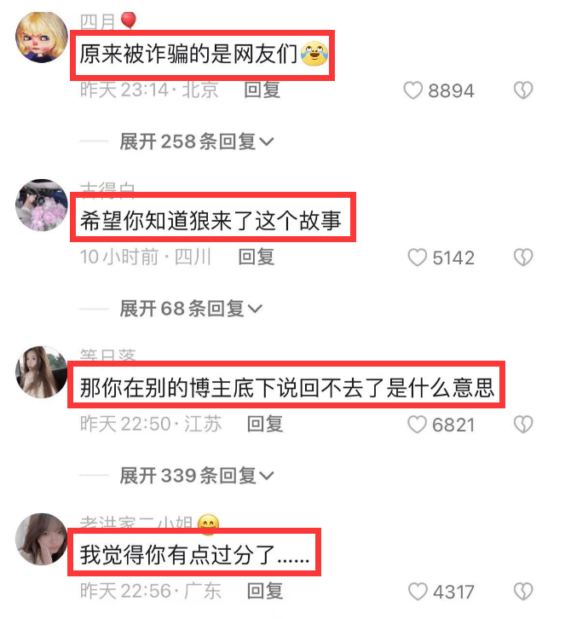Image resolution: width=565 pixels, height=619 pixels.
Task: Like the comment with 6821 likes
Action: point(417,425)
